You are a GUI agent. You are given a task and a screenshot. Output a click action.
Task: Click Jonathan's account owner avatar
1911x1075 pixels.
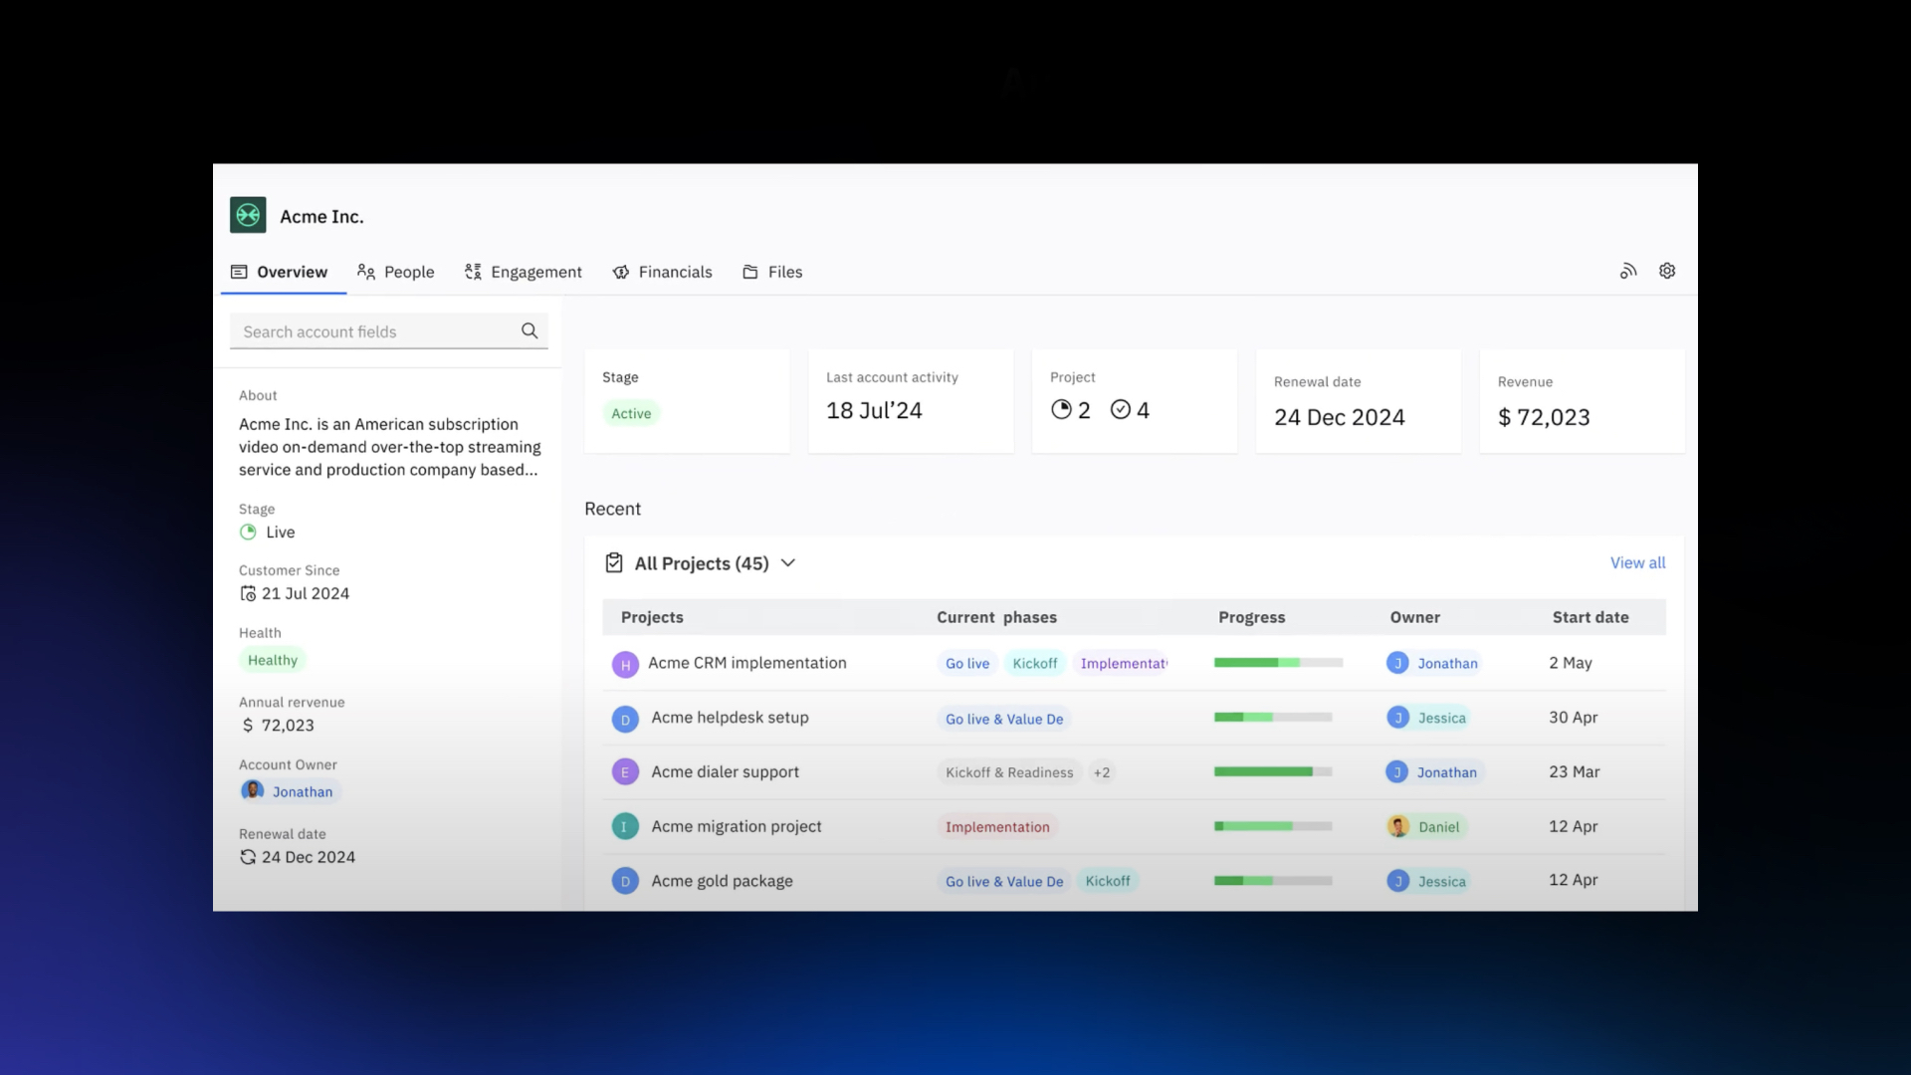(x=253, y=791)
